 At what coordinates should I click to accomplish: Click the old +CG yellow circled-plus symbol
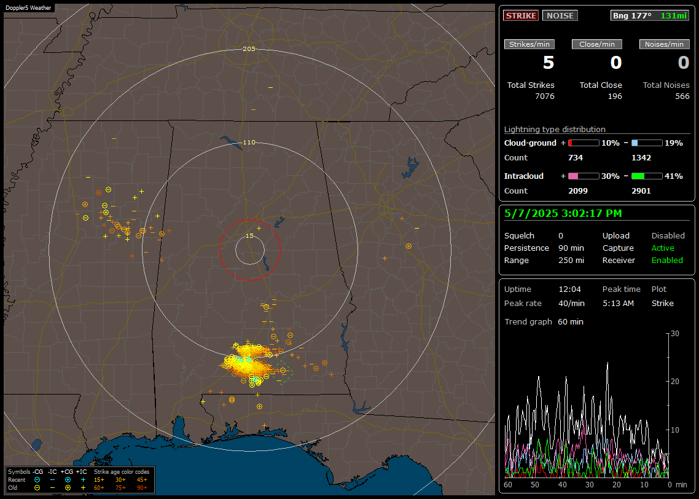click(68, 488)
